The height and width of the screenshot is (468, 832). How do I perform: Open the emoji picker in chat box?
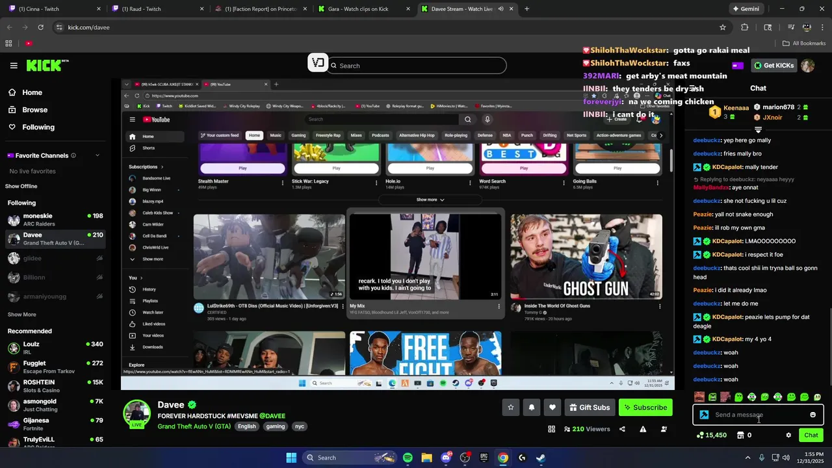[812, 415]
